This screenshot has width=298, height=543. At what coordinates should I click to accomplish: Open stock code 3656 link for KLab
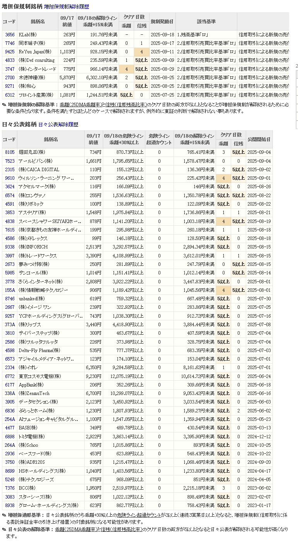[x=10, y=35]
